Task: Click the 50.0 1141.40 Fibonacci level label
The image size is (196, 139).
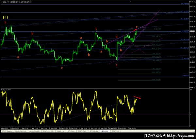Action: (185, 39)
